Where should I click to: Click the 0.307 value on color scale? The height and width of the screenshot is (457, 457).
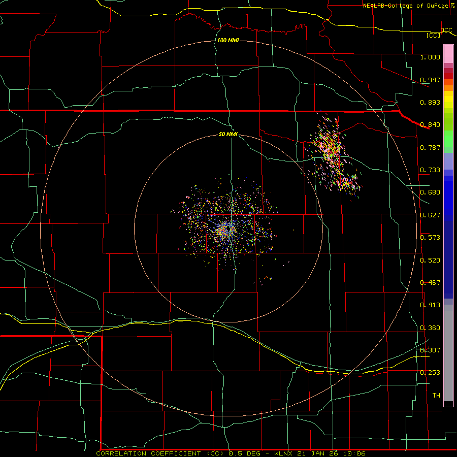tap(430, 350)
